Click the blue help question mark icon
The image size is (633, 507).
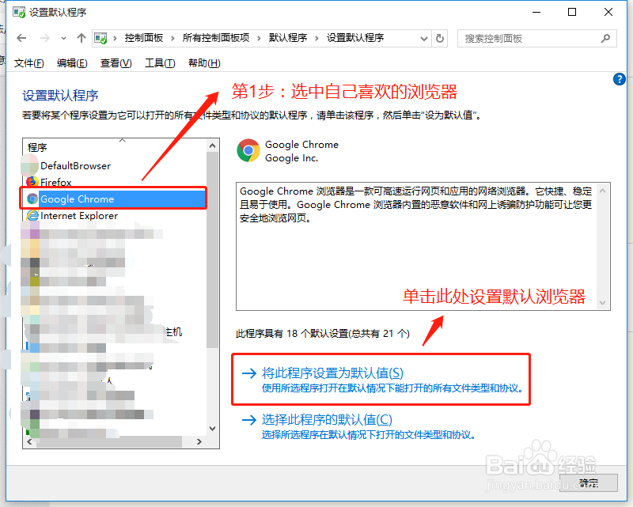click(620, 79)
